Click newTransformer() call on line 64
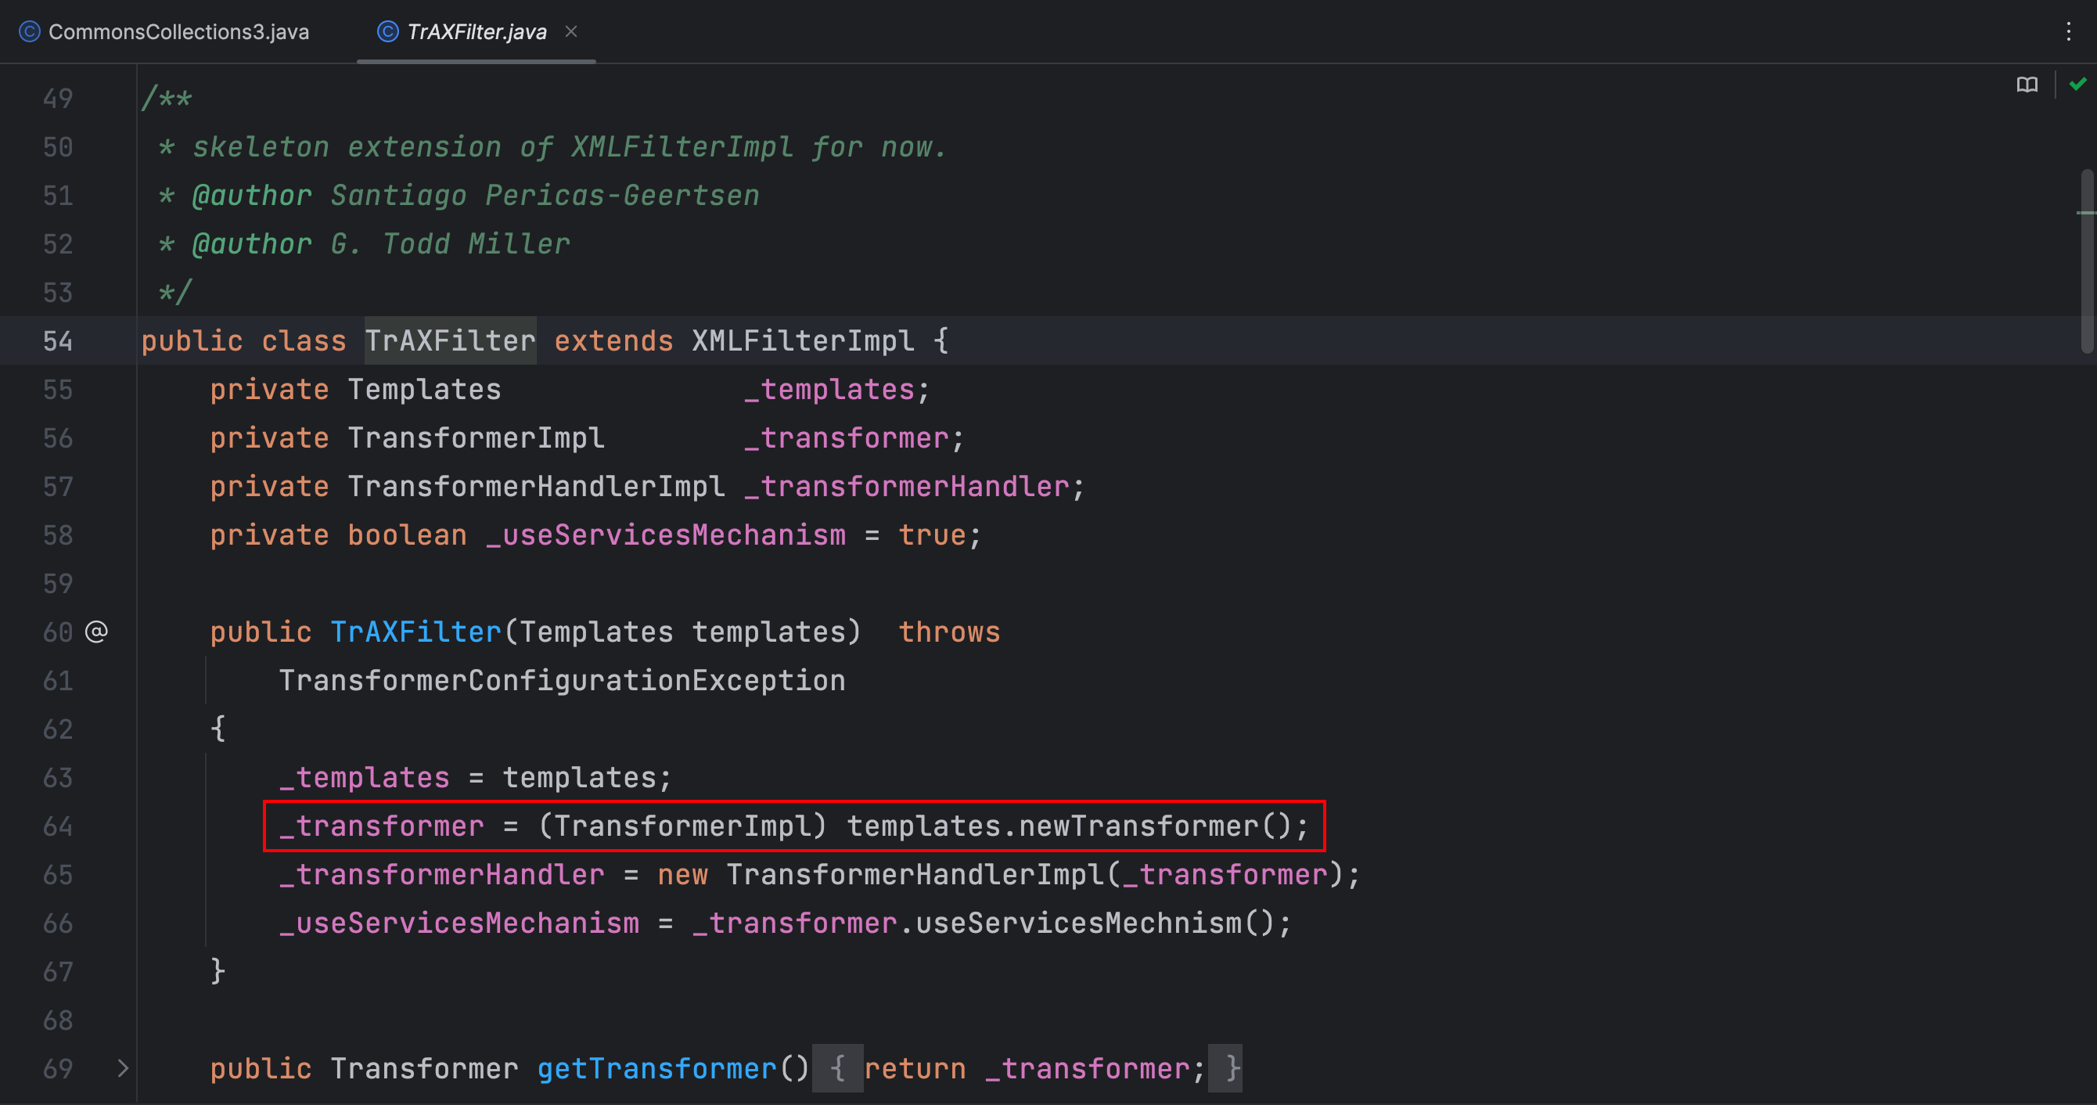This screenshot has height=1105, width=2097. click(x=1156, y=826)
